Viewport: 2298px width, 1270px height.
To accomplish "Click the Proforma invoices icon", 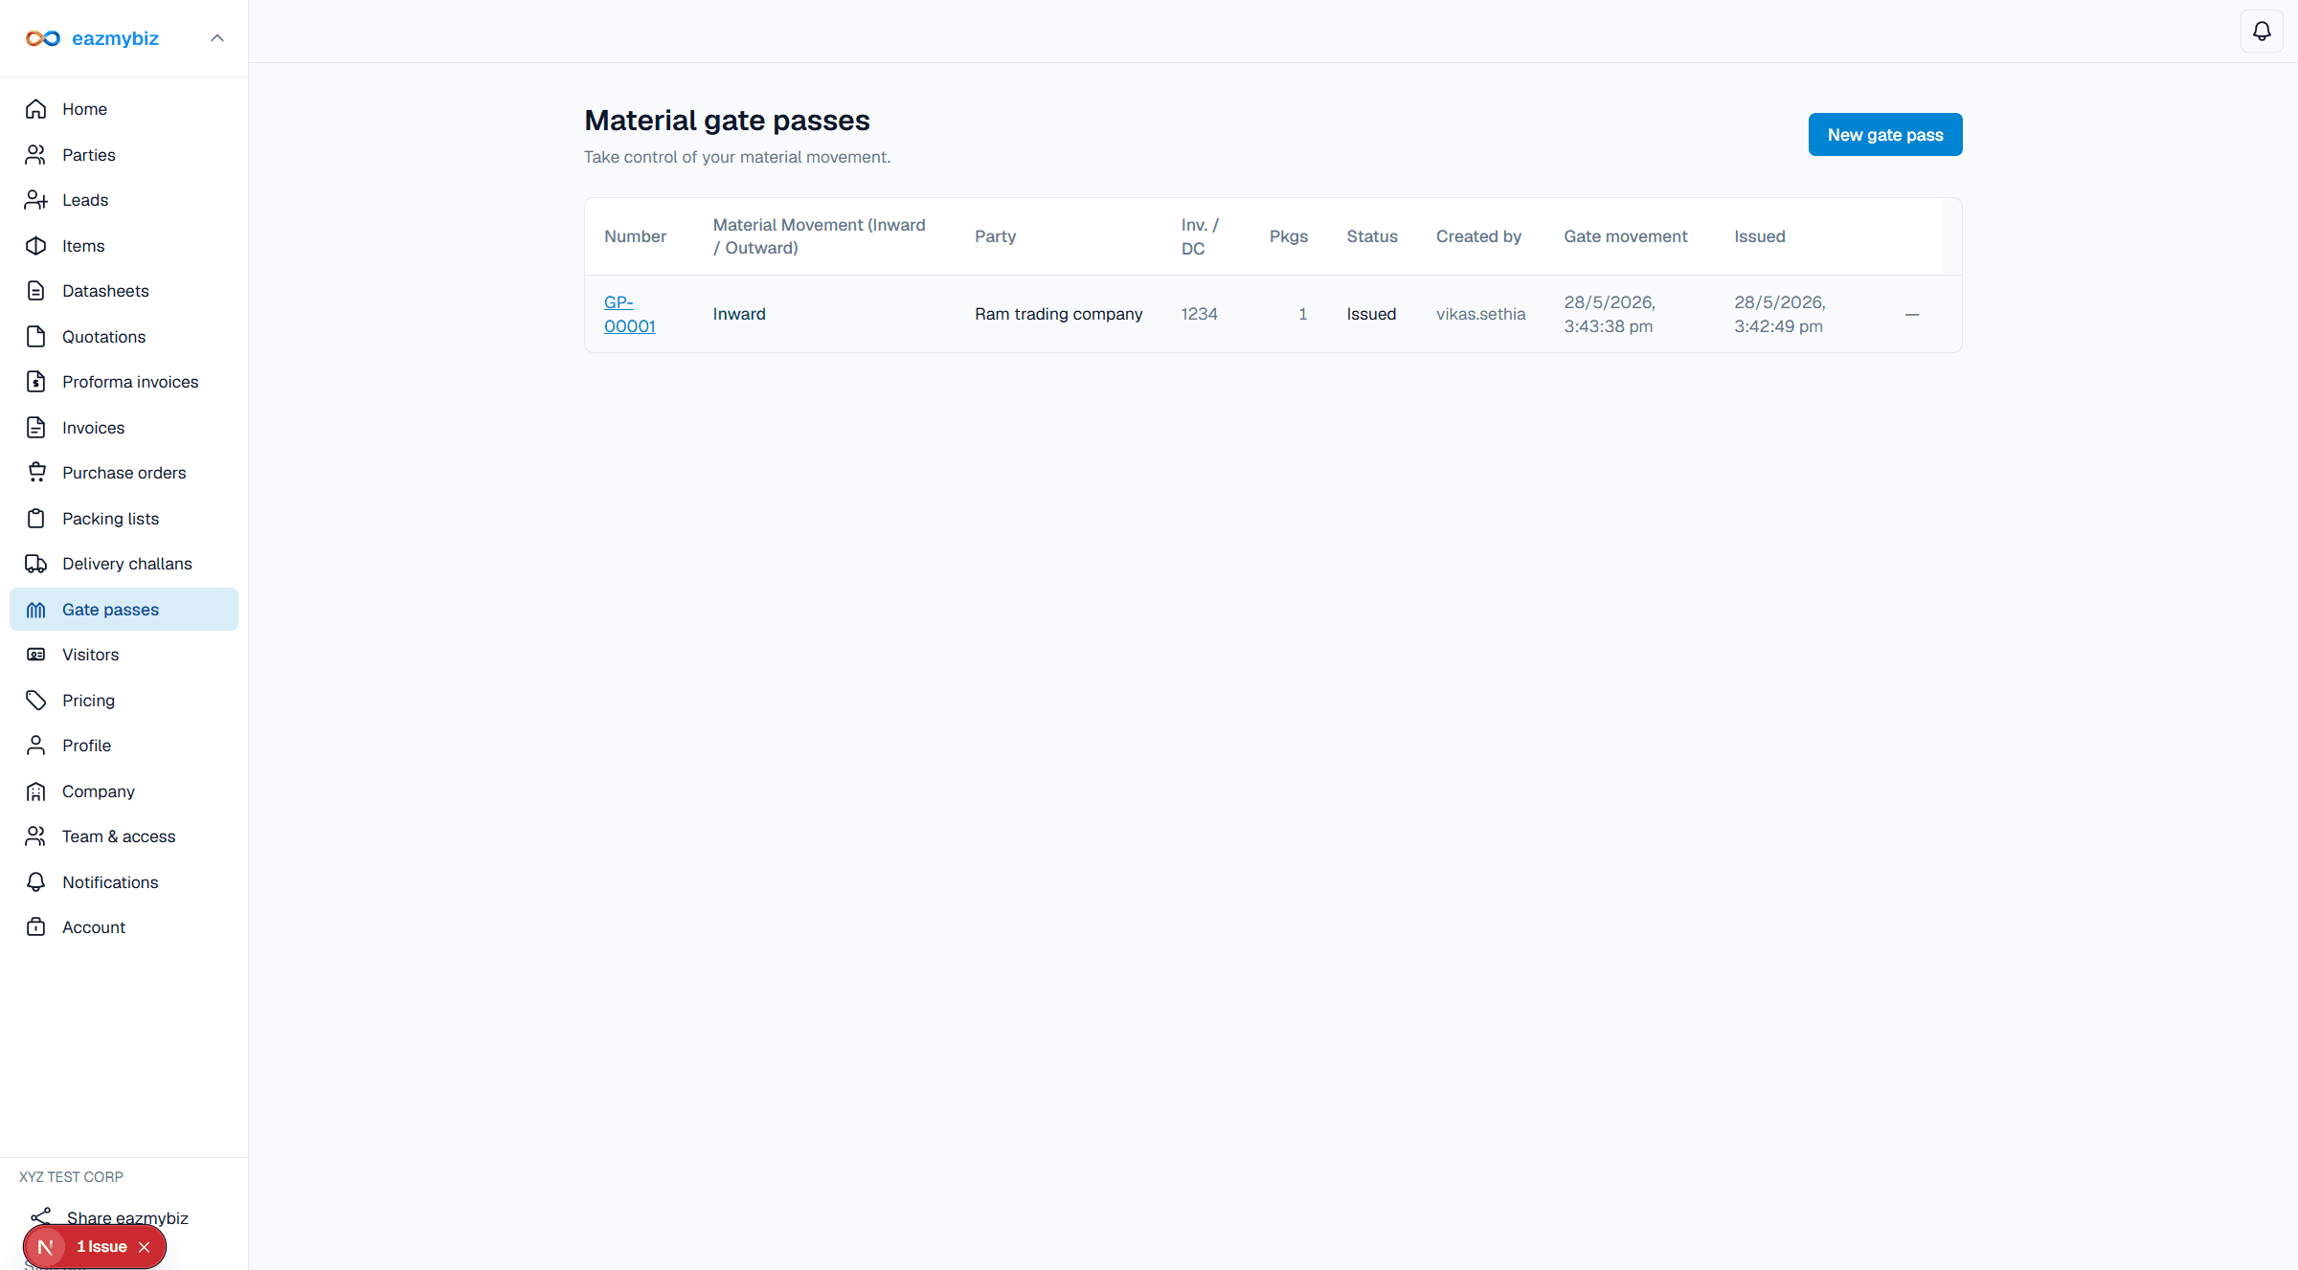I will tap(36, 382).
